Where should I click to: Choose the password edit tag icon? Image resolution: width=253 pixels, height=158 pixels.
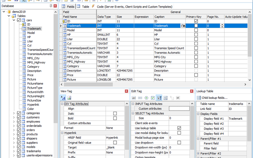[140, 98]
